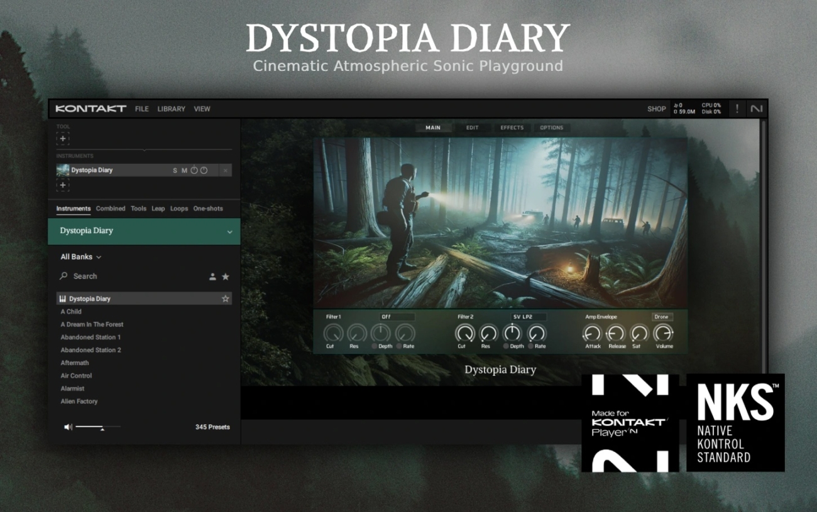Screen dimensions: 817x512
Task: Click the speaker preview icon
Action: 68,427
